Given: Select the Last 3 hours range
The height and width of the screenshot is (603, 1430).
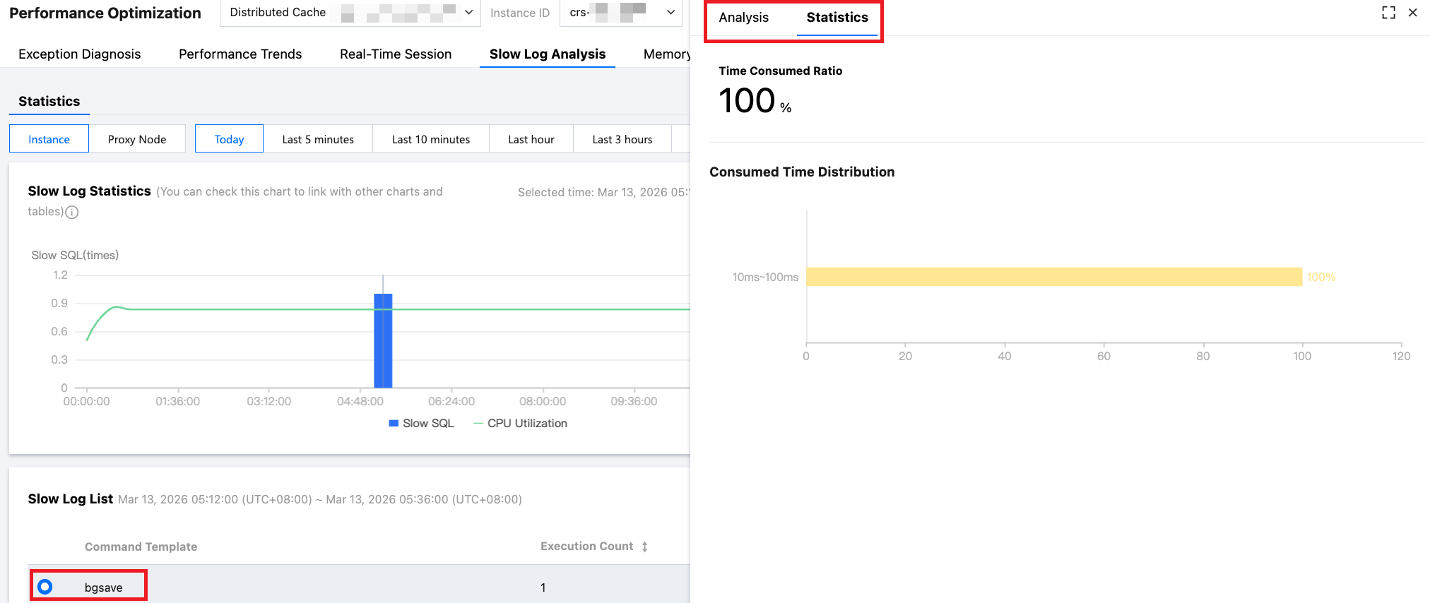Looking at the screenshot, I should (622, 139).
